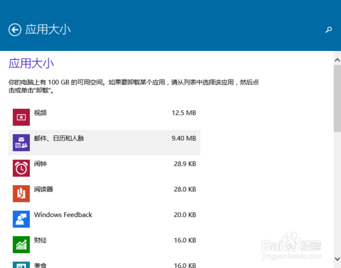
Task: Click the 9.40 MB size value
Action: 184,138
